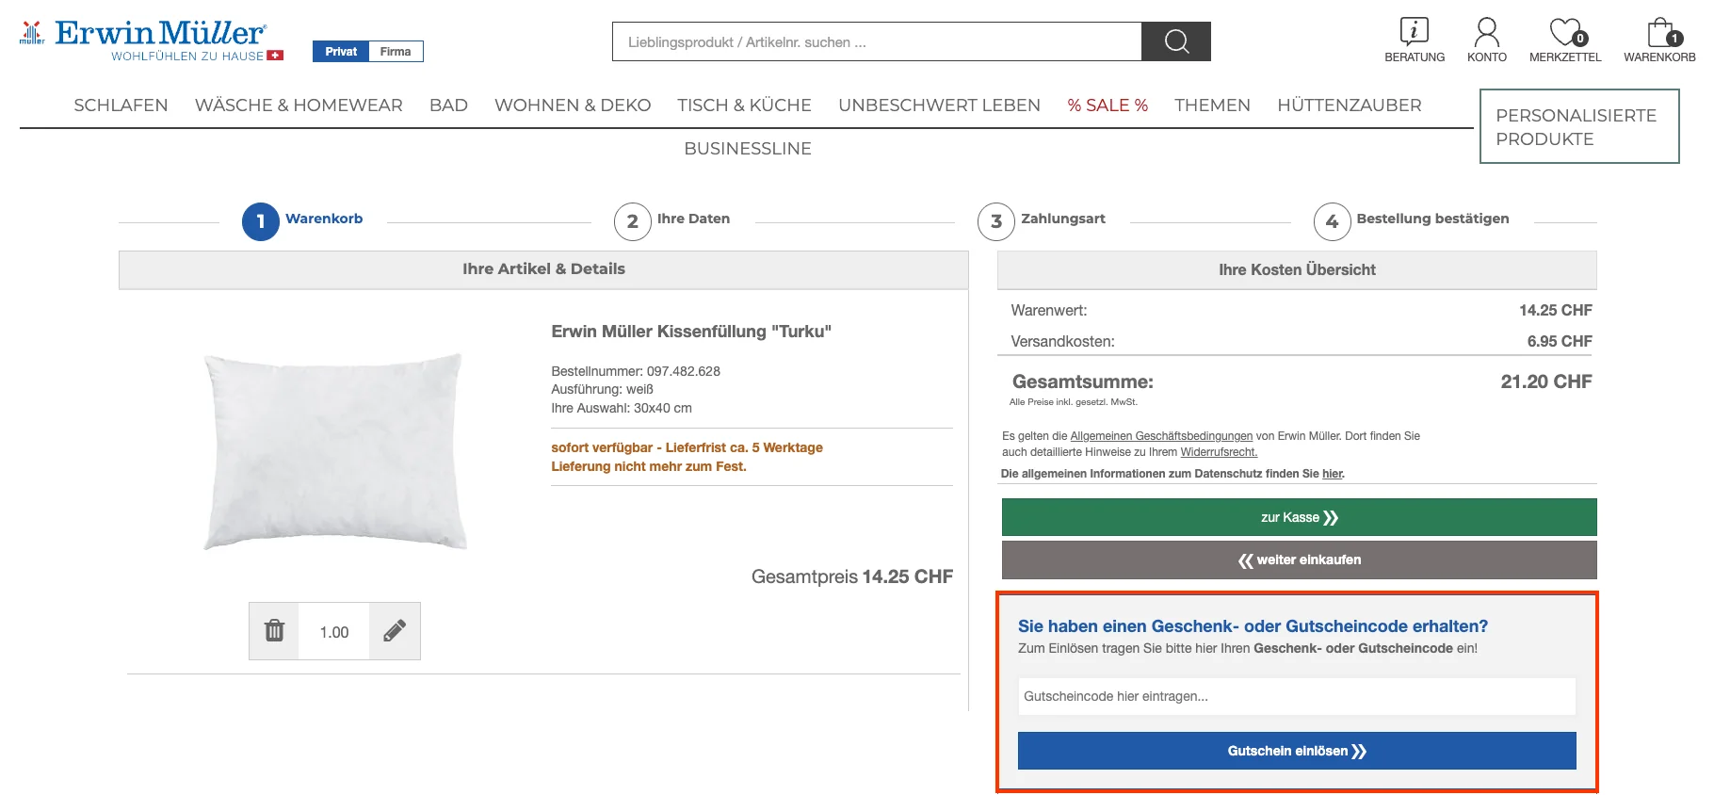Select step 4 Bestellung bestätigen

click(x=1412, y=220)
